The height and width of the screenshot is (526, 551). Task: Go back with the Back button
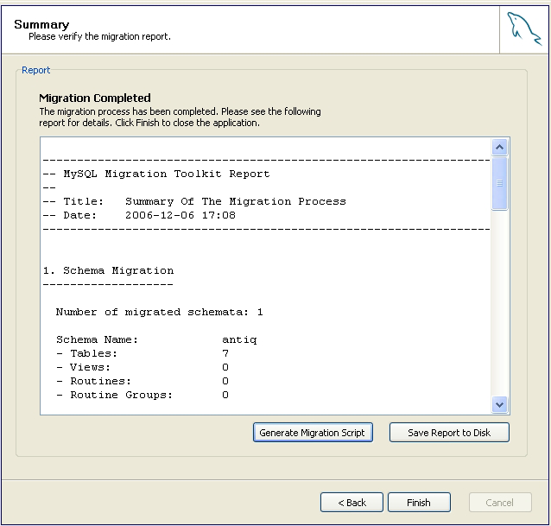tap(351, 503)
